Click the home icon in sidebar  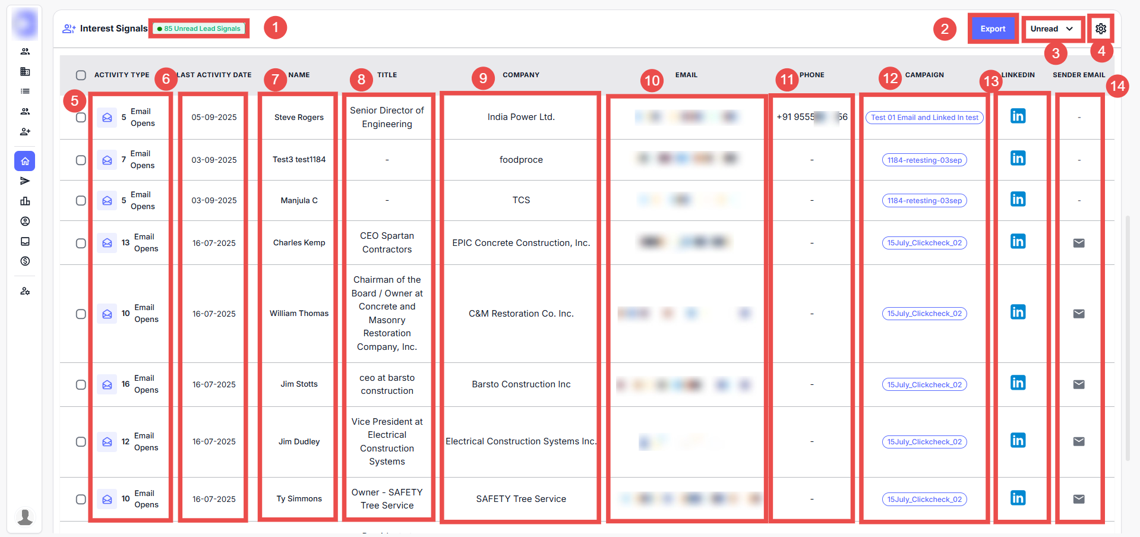(x=25, y=161)
